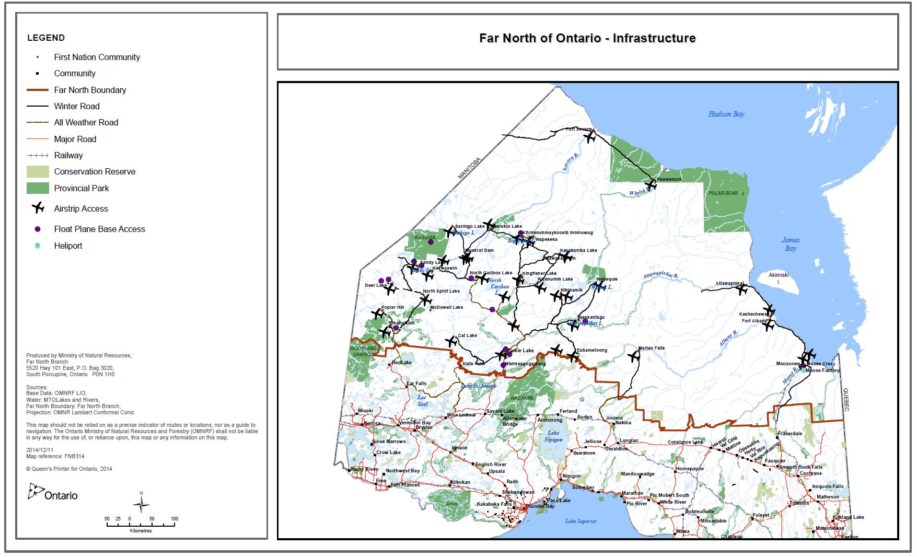Viewport: 917px width, 557px height.
Task: Click the purple Float Plane Base legend symbol
Action: coord(38,229)
